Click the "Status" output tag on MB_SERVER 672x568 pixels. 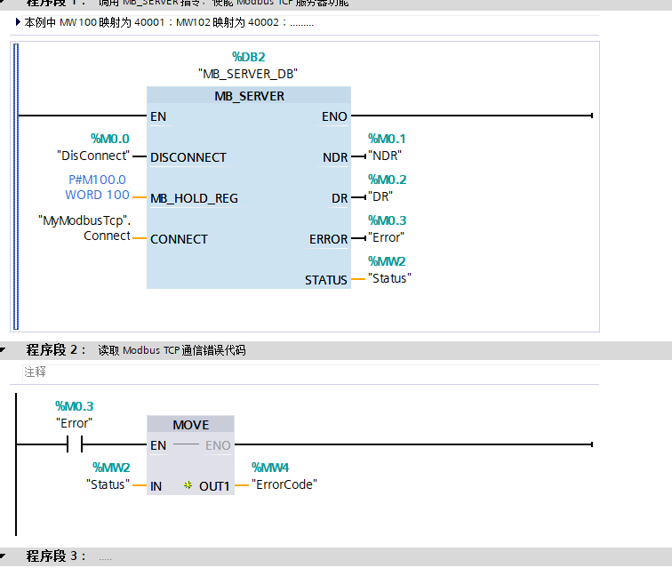[389, 278]
